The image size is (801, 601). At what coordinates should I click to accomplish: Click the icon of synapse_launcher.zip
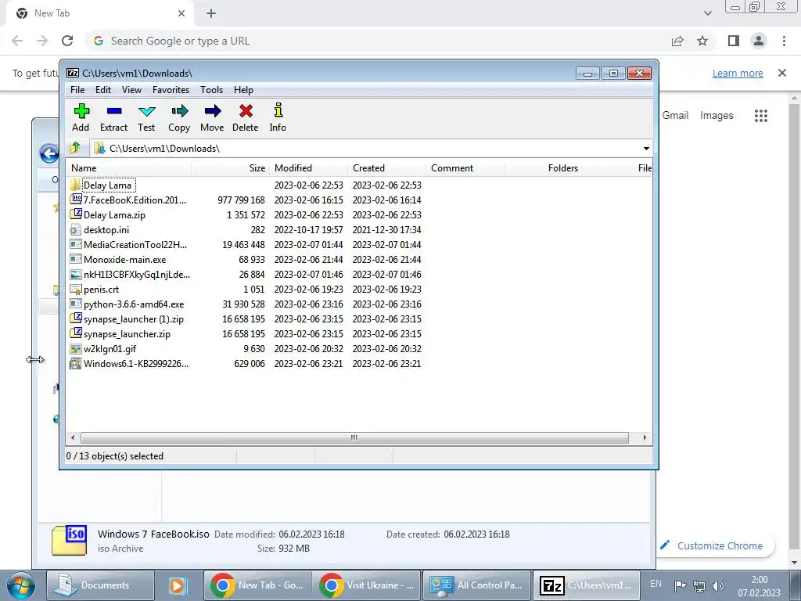tap(76, 333)
